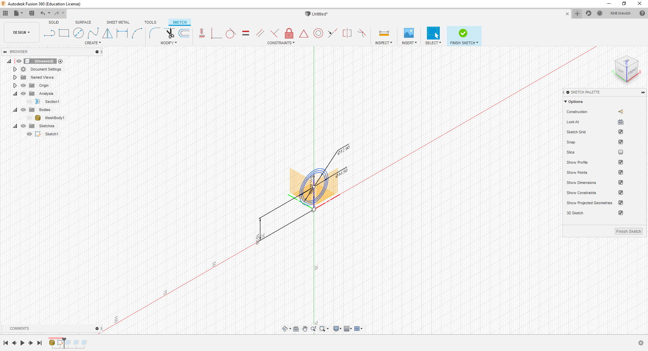Uncheck the 3D Sketch option
648x351 pixels.
[x=621, y=213]
